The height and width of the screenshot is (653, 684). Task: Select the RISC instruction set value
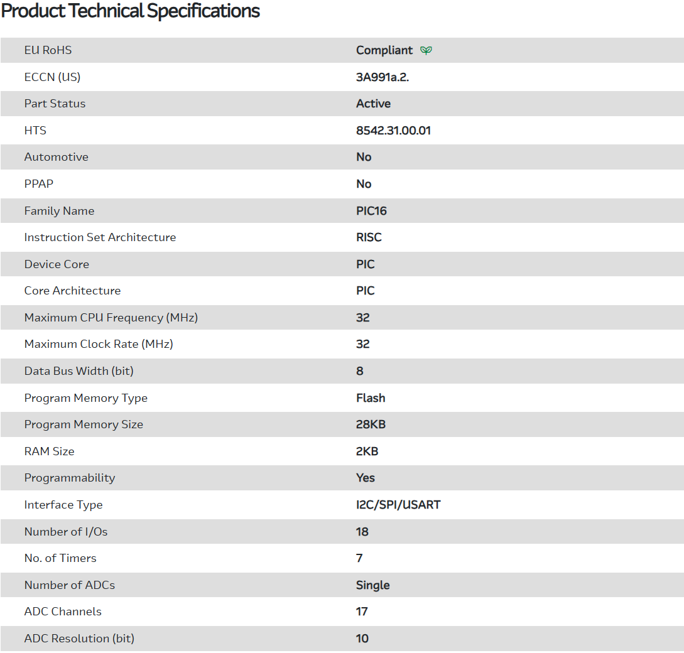[x=369, y=237]
